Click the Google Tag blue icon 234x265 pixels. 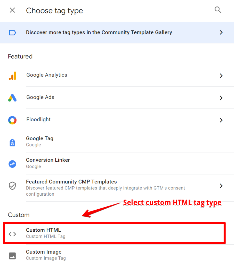pos(12,143)
